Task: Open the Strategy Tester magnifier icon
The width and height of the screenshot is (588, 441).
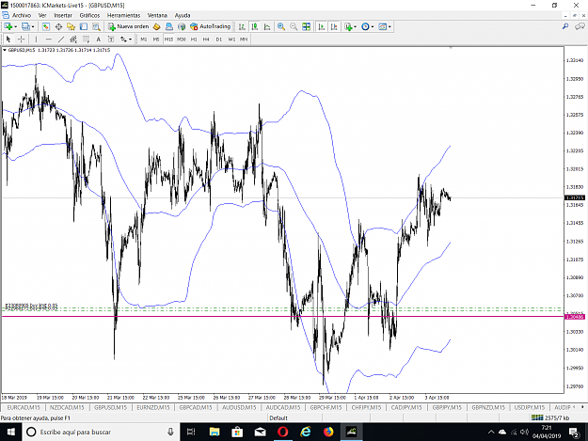Action: (x=96, y=26)
